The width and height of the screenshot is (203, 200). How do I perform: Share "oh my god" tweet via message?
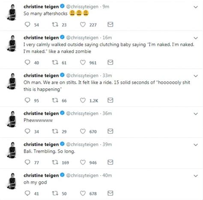click(110, 193)
